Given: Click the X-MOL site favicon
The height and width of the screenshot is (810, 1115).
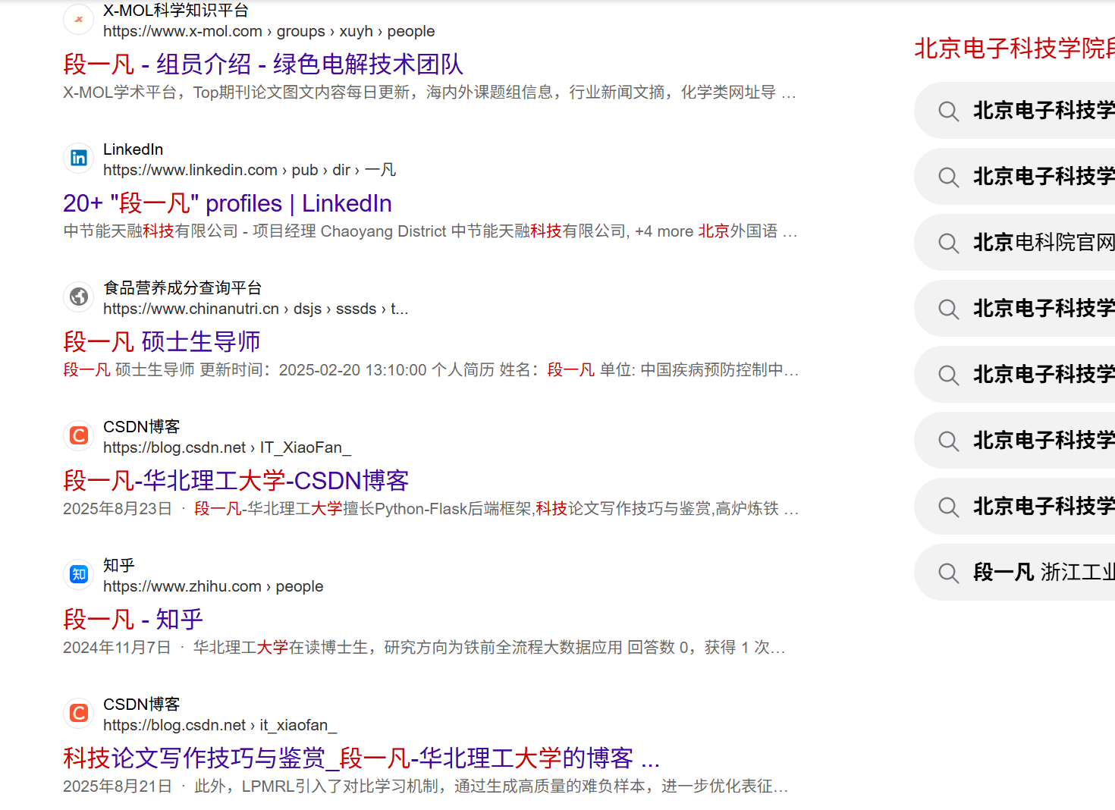Looking at the screenshot, I should point(79,20).
